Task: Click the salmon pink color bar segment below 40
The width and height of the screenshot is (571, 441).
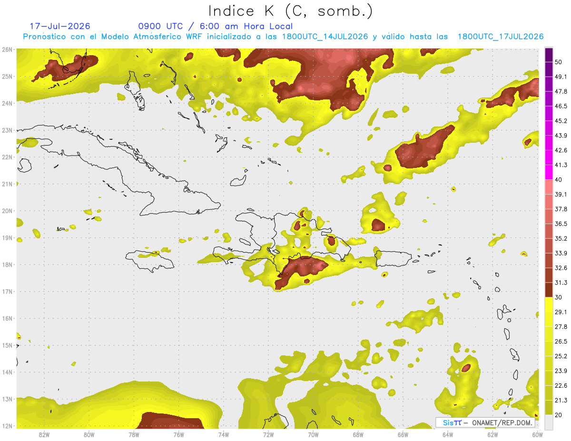Action: pos(549,187)
